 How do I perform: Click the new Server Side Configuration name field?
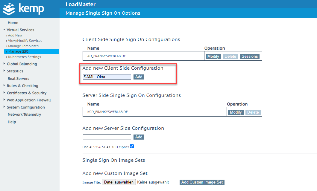[107, 137]
